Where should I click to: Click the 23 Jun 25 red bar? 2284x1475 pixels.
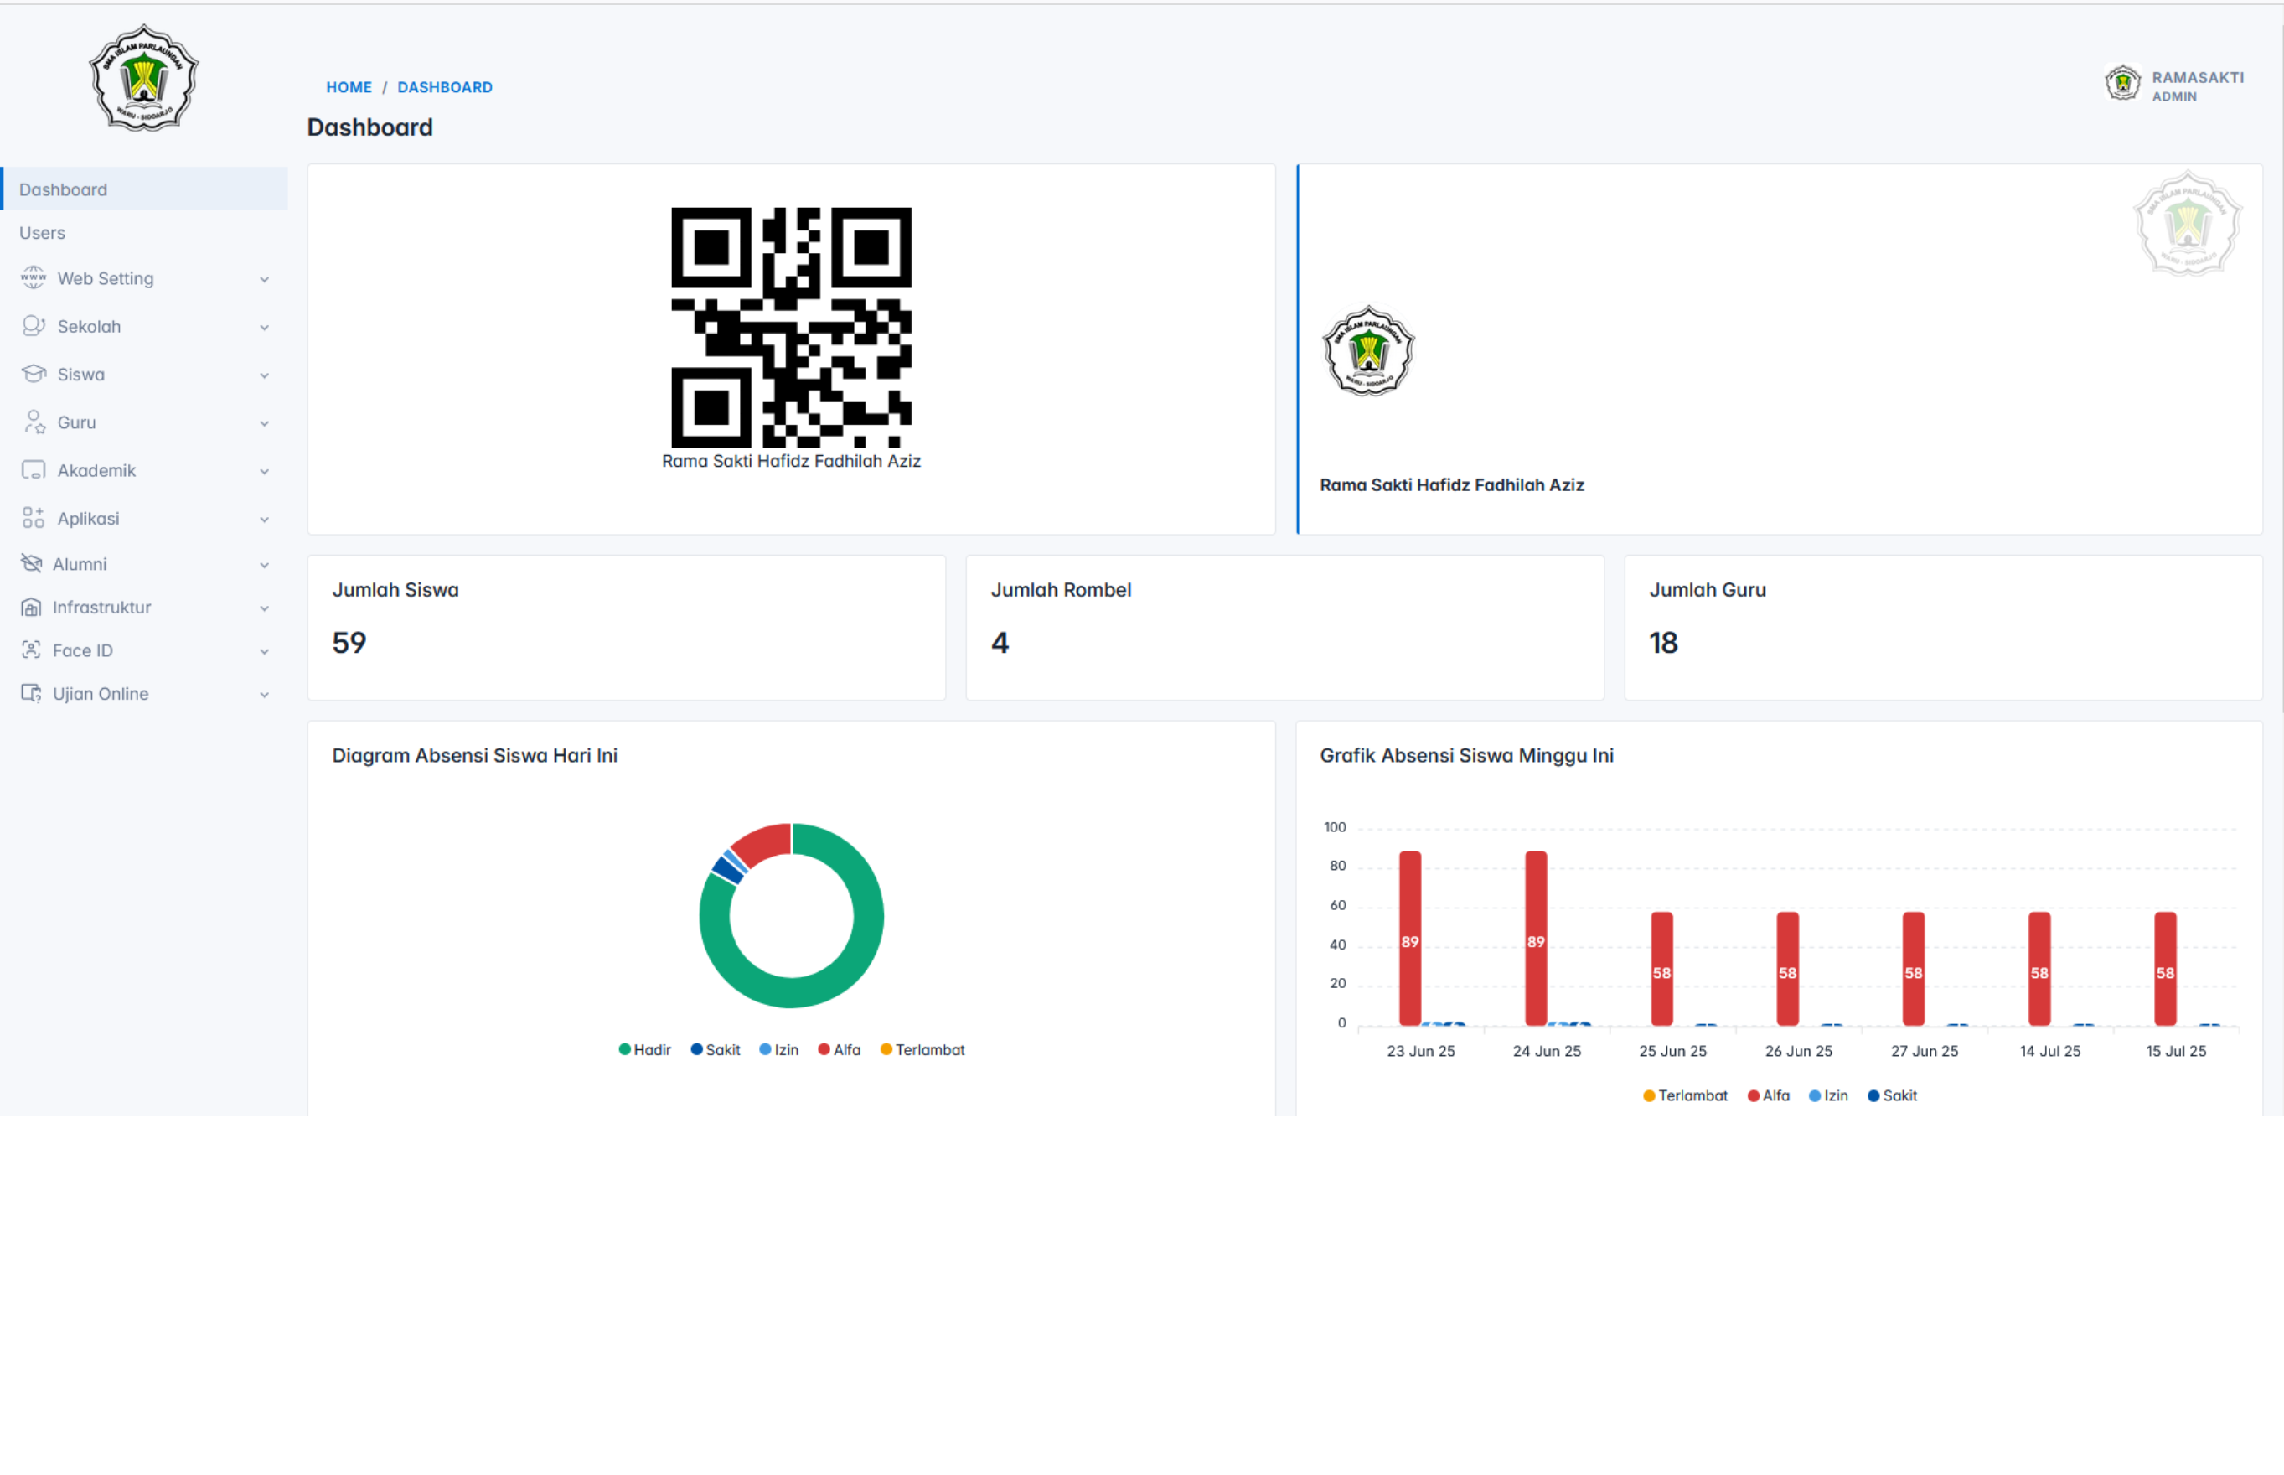pyautogui.click(x=1410, y=939)
